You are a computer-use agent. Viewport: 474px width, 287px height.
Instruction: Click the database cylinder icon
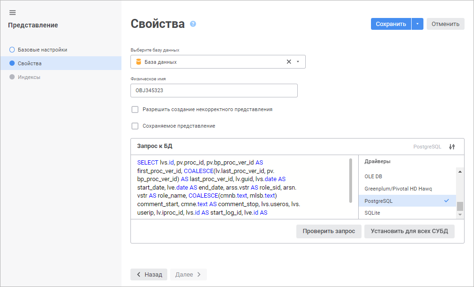pyautogui.click(x=138, y=62)
